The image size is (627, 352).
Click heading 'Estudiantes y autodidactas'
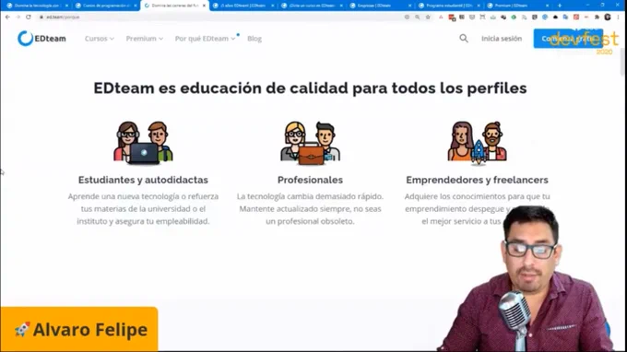pos(143,180)
